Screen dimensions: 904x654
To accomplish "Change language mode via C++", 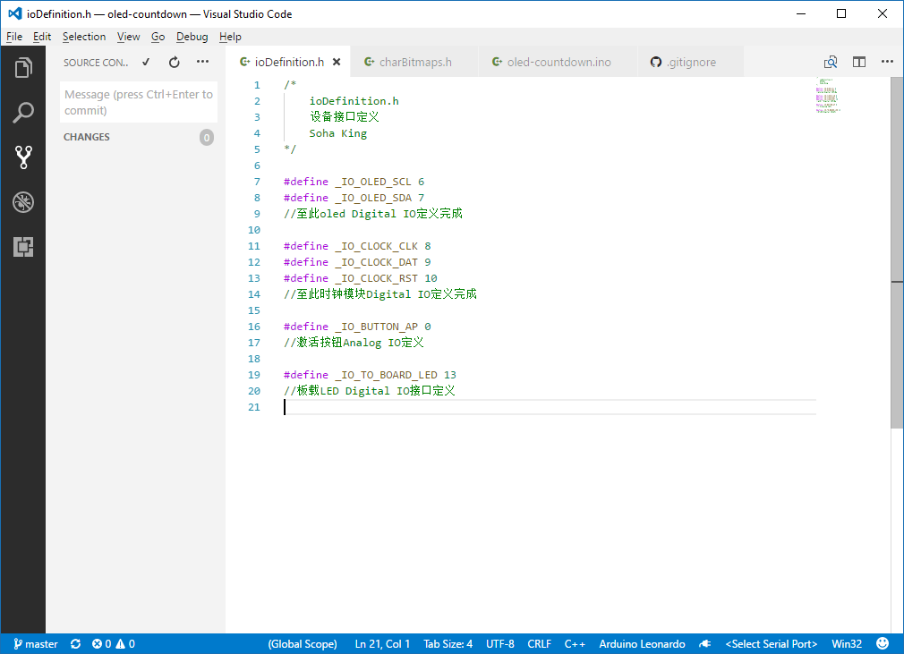I will pos(575,643).
